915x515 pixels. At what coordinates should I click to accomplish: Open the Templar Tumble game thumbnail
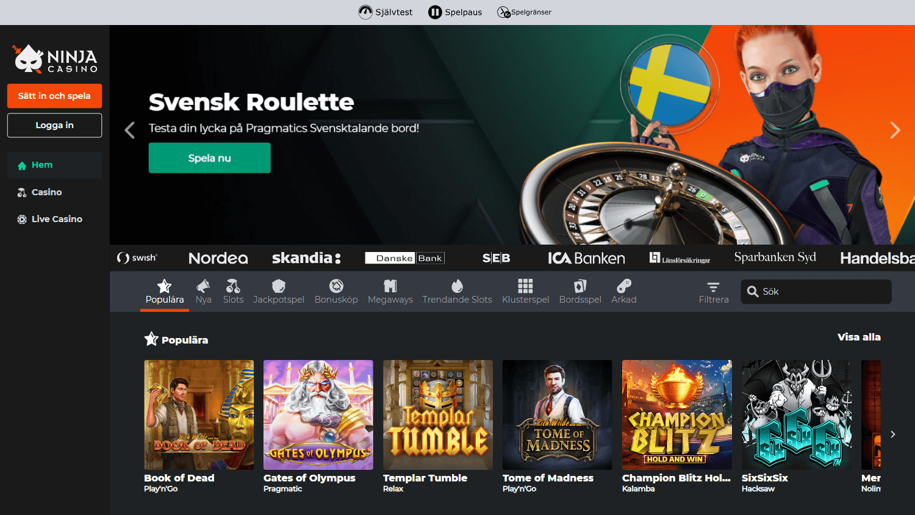438,415
